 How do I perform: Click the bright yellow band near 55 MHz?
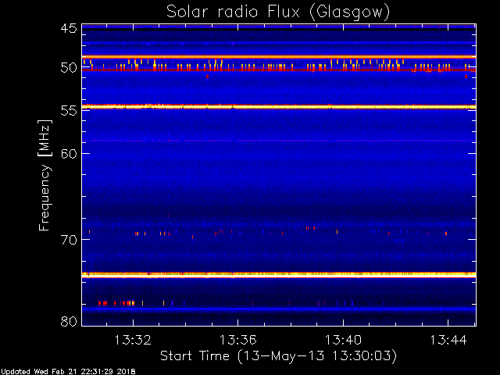tap(279, 107)
